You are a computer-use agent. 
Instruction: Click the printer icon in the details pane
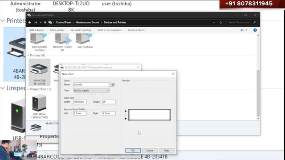coord(36,128)
